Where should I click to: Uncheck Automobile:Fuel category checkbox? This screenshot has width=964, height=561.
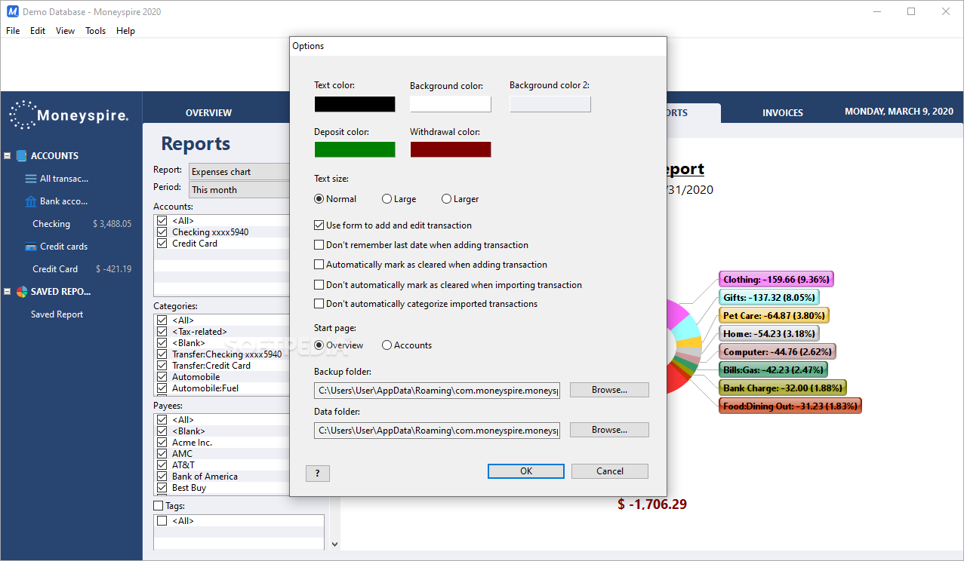pyautogui.click(x=162, y=388)
